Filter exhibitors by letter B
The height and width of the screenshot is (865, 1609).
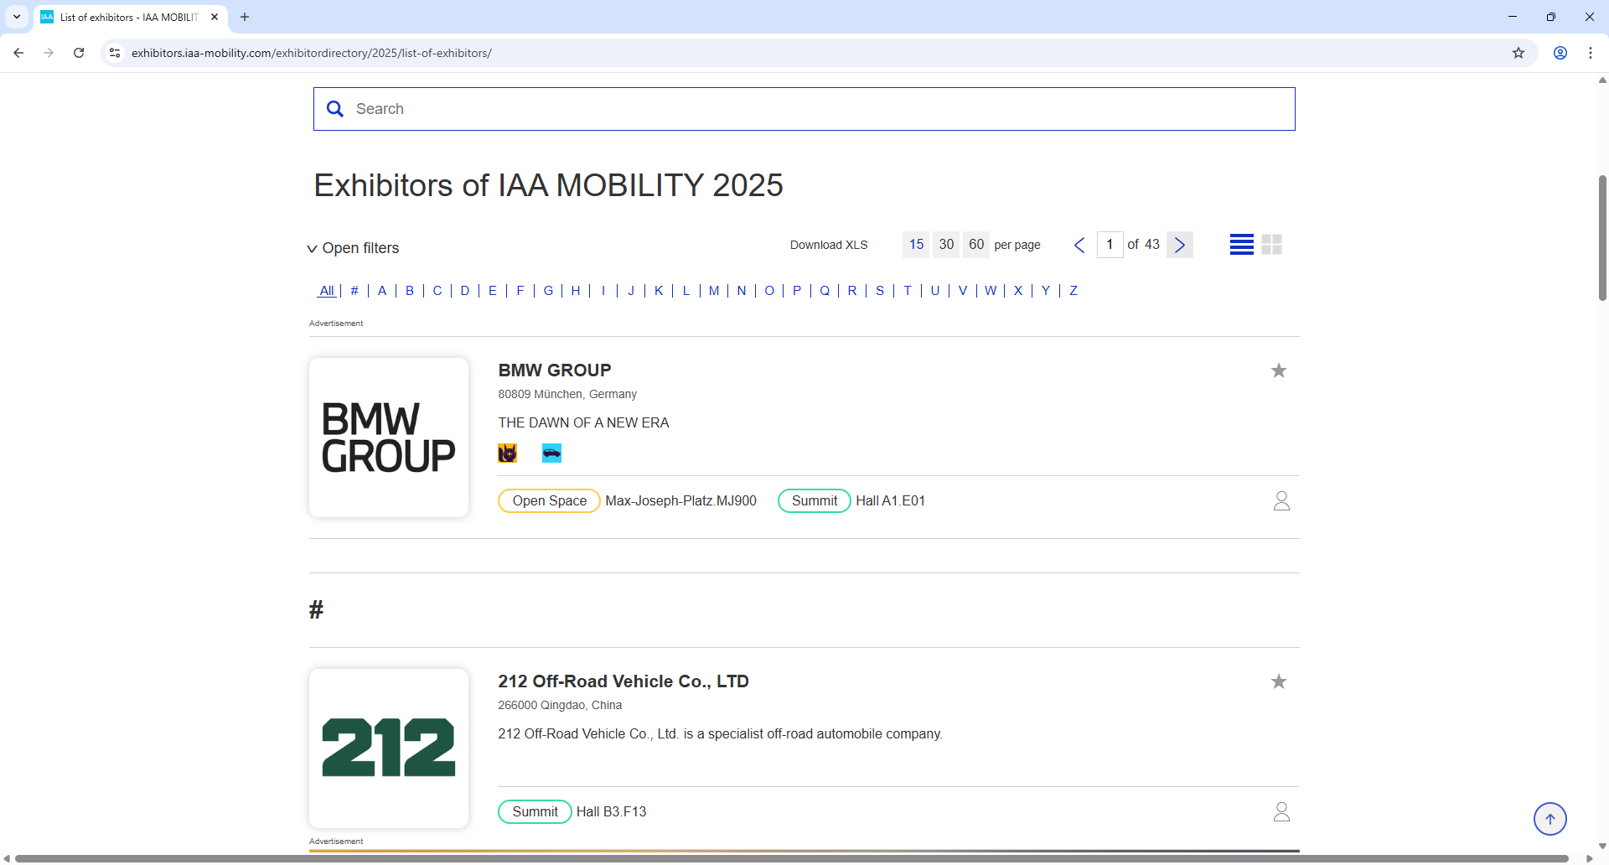410,291
